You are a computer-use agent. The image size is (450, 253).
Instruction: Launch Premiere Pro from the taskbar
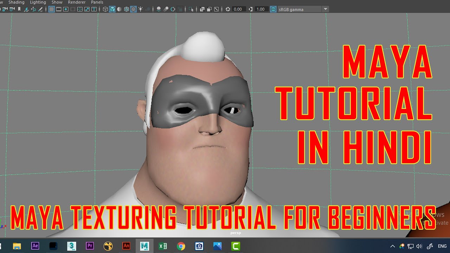tap(90, 246)
